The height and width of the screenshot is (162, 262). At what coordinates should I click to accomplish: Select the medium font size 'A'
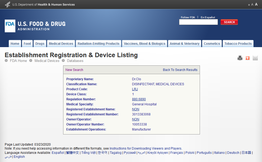[252, 4]
